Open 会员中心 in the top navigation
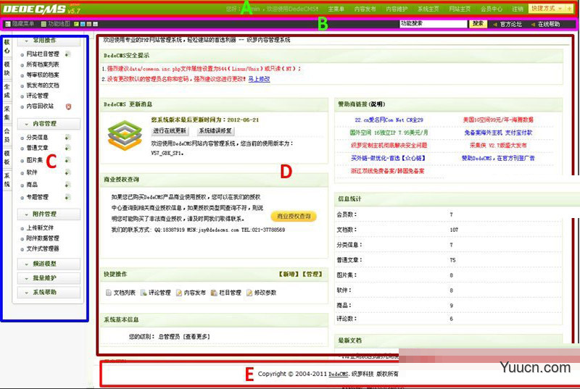The height and width of the screenshot is (389, 580). tap(492, 9)
